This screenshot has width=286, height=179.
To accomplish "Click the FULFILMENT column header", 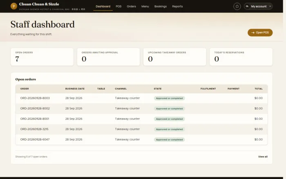I will point(208,89).
